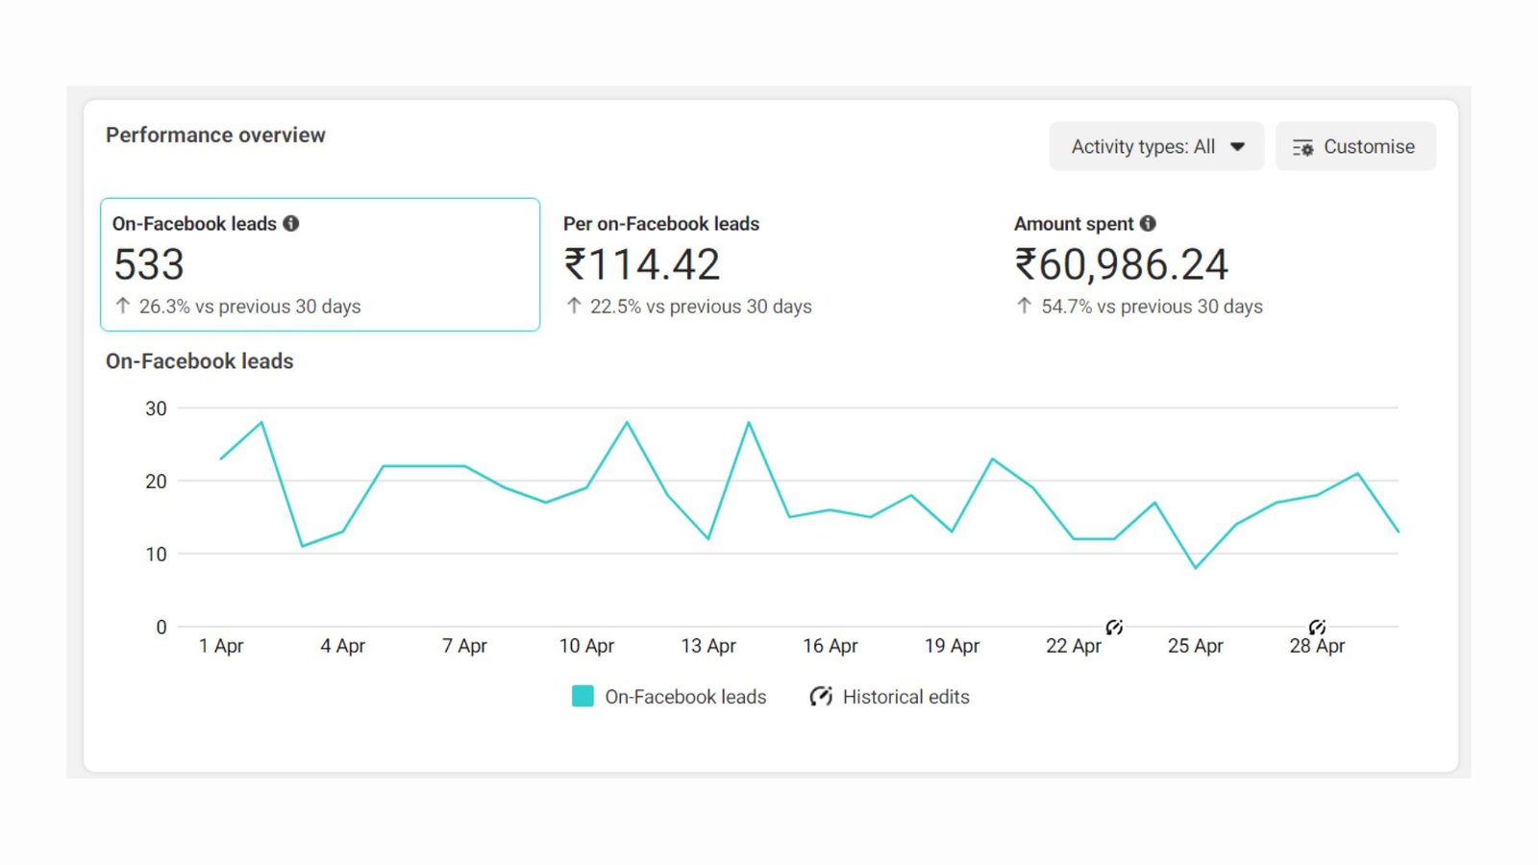This screenshot has height=865, width=1538.
Task: Click the info icon beside Amount spent
Action: click(1148, 223)
